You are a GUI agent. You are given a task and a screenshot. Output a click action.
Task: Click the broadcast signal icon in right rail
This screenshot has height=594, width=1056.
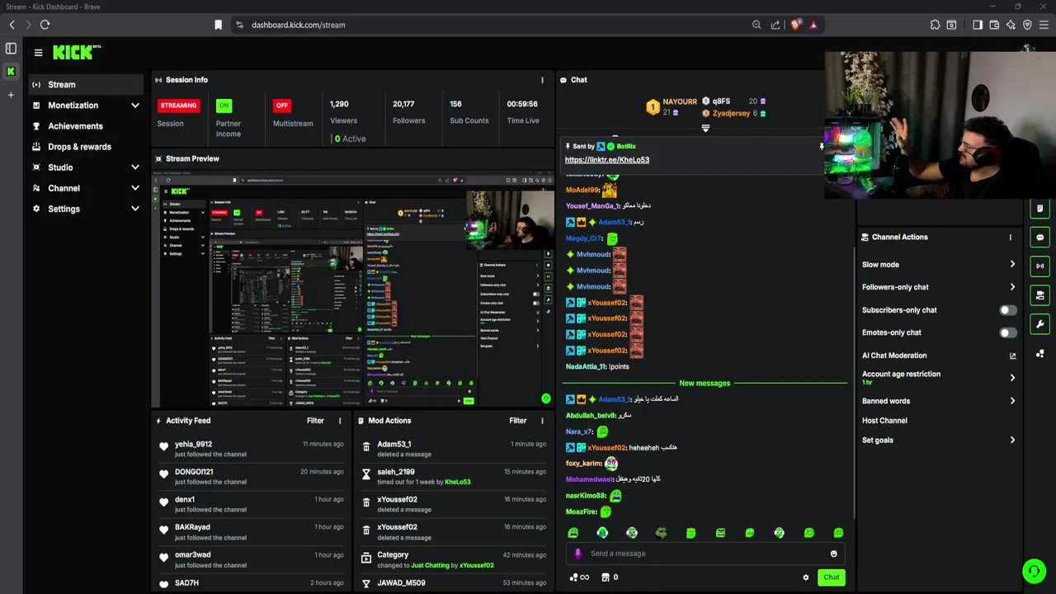tap(1039, 266)
